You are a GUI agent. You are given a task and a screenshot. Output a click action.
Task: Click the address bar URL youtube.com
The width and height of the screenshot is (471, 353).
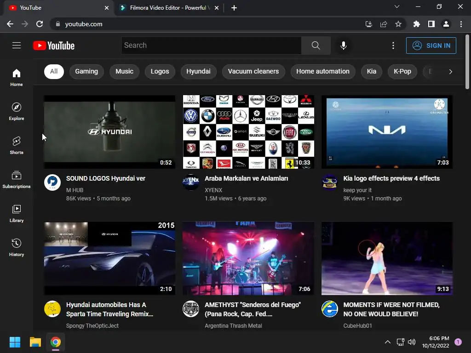coord(84,24)
